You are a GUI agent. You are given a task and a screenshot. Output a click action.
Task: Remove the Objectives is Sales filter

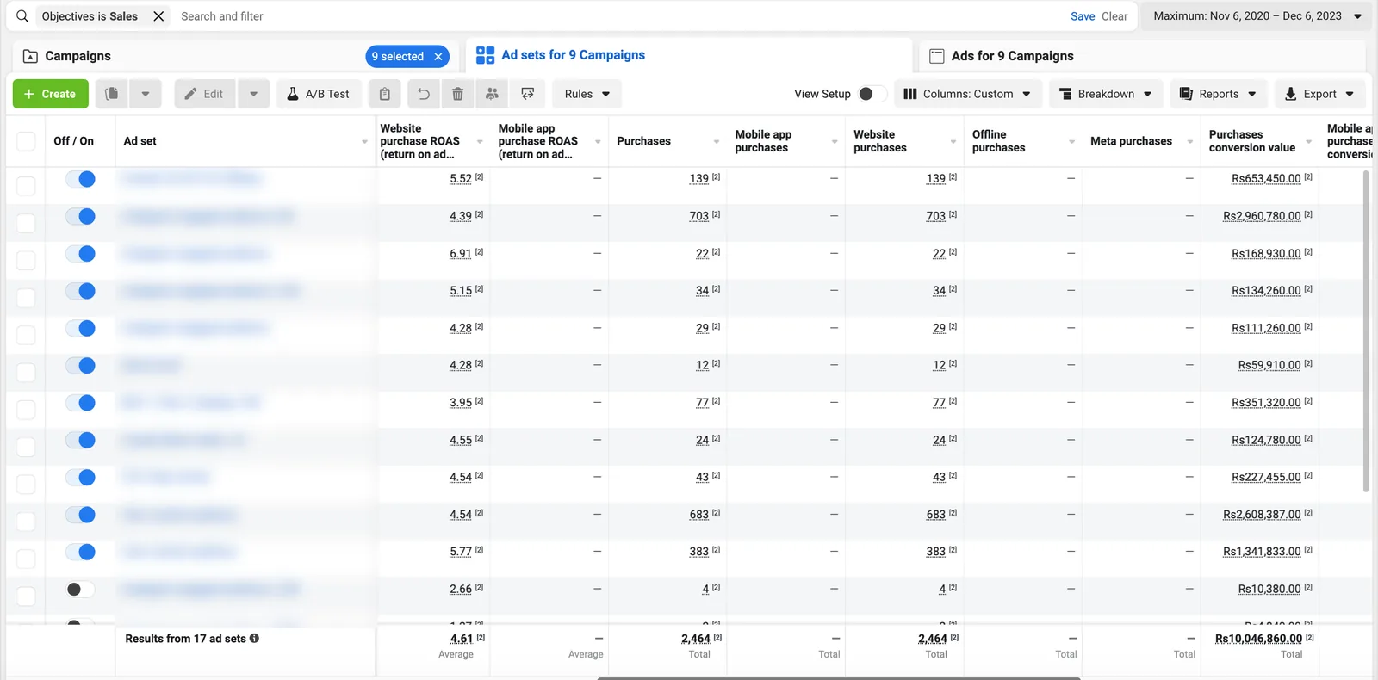[158, 16]
